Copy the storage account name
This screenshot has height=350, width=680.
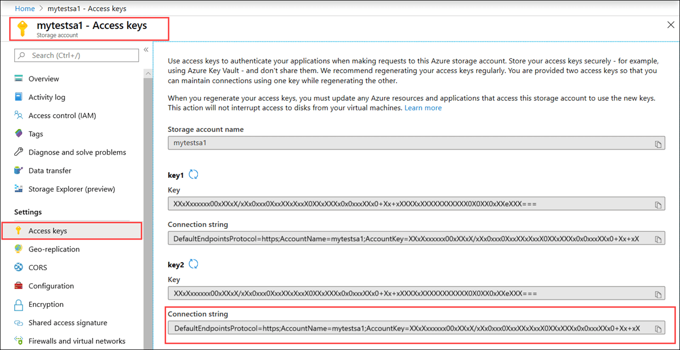[x=658, y=143]
